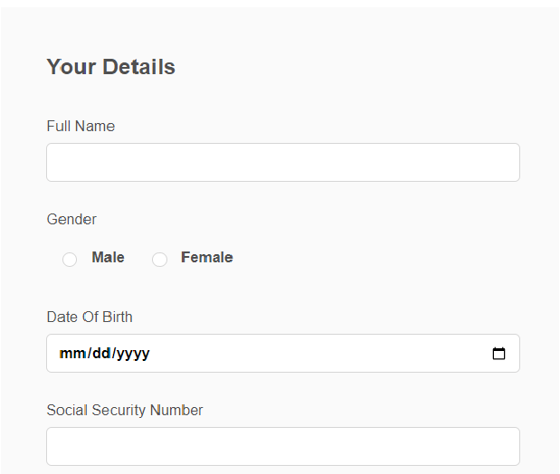Click slash between dd and yyyy
The height and width of the screenshot is (474, 560).
pos(114,354)
